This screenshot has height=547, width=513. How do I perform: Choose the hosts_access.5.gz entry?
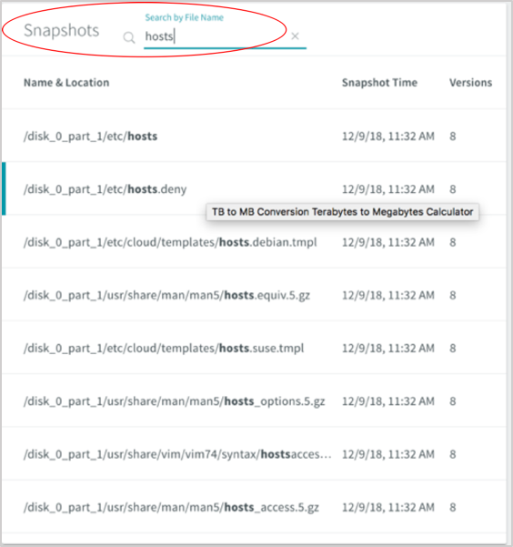[x=254, y=507]
